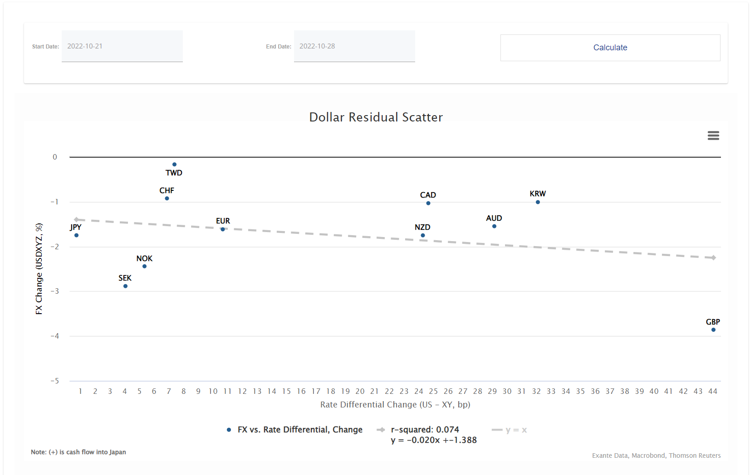Select the End Date input field
This screenshot has height=475, width=750.
[x=354, y=46]
